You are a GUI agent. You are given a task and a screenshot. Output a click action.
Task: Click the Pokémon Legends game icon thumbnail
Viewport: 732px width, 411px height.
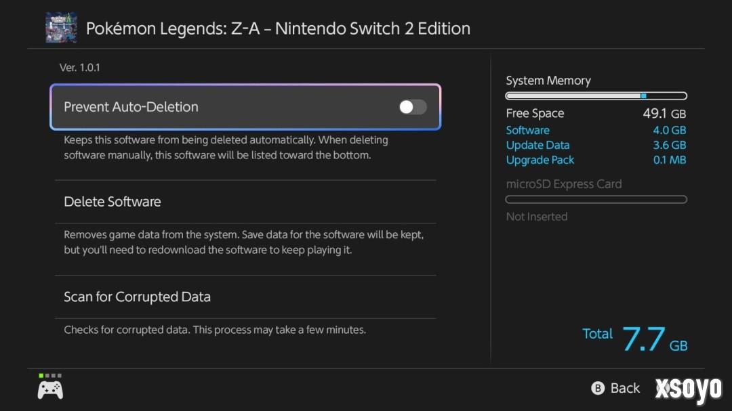[60, 28]
